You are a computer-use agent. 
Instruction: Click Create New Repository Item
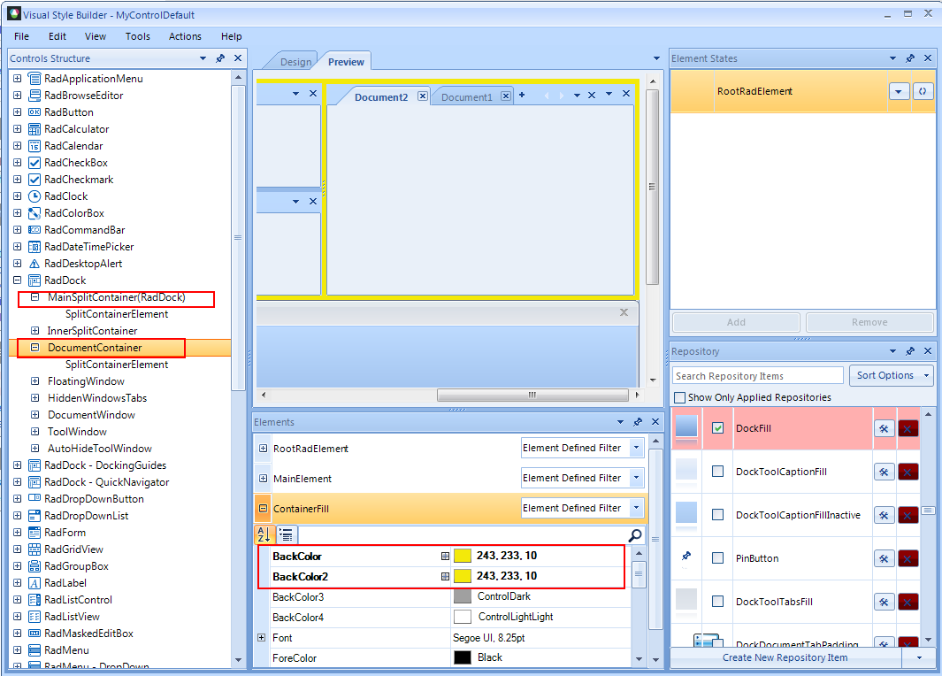coord(785,657)
